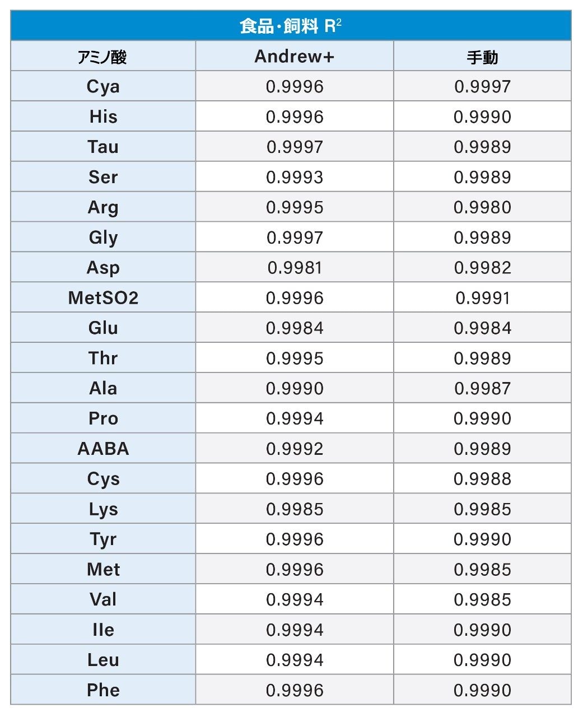
Task: Click the MetSO2 row label
Action: 103,297
